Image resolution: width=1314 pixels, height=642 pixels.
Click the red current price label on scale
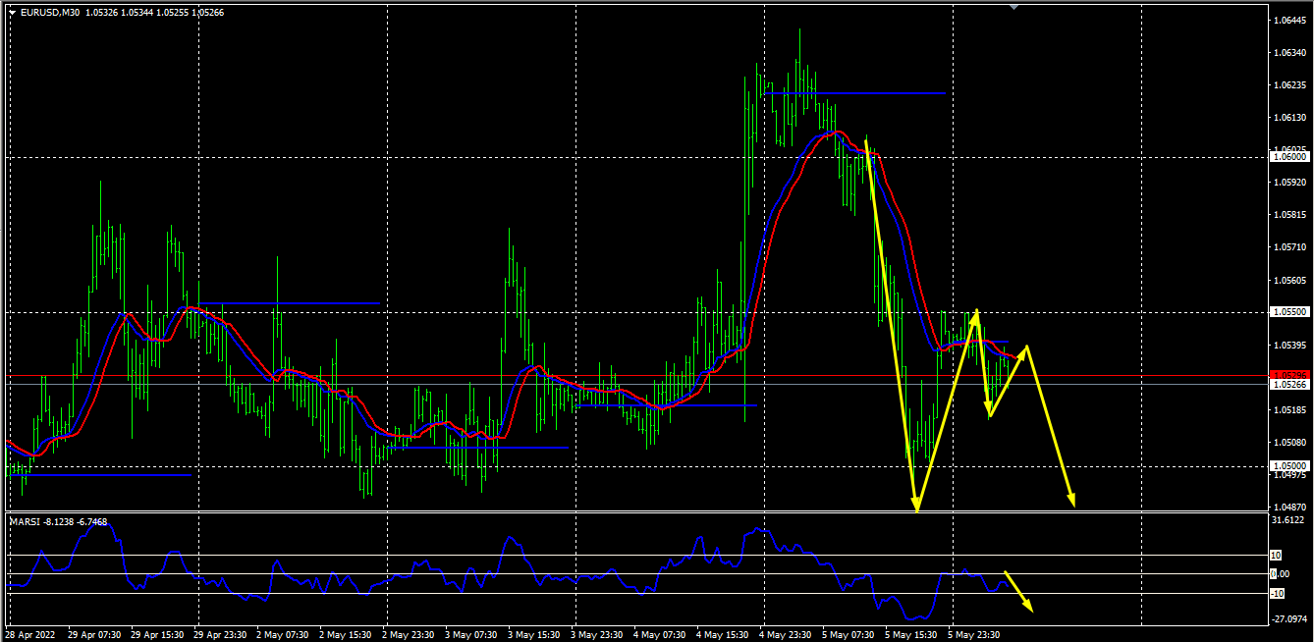[x=1288, y=375]
